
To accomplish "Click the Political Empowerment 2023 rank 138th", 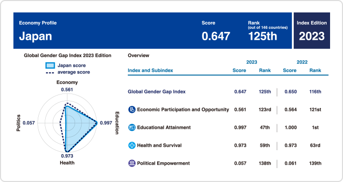I will tap(265, 164).
